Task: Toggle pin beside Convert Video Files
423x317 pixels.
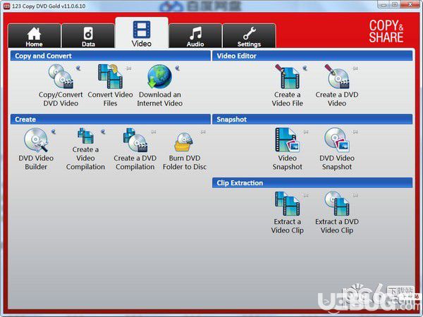Action: coord(129,68)
